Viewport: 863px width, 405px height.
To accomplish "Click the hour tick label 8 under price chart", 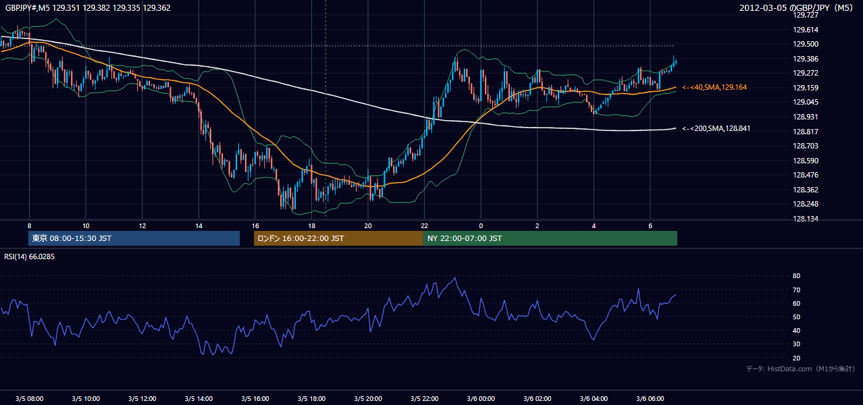I will 29,225.
